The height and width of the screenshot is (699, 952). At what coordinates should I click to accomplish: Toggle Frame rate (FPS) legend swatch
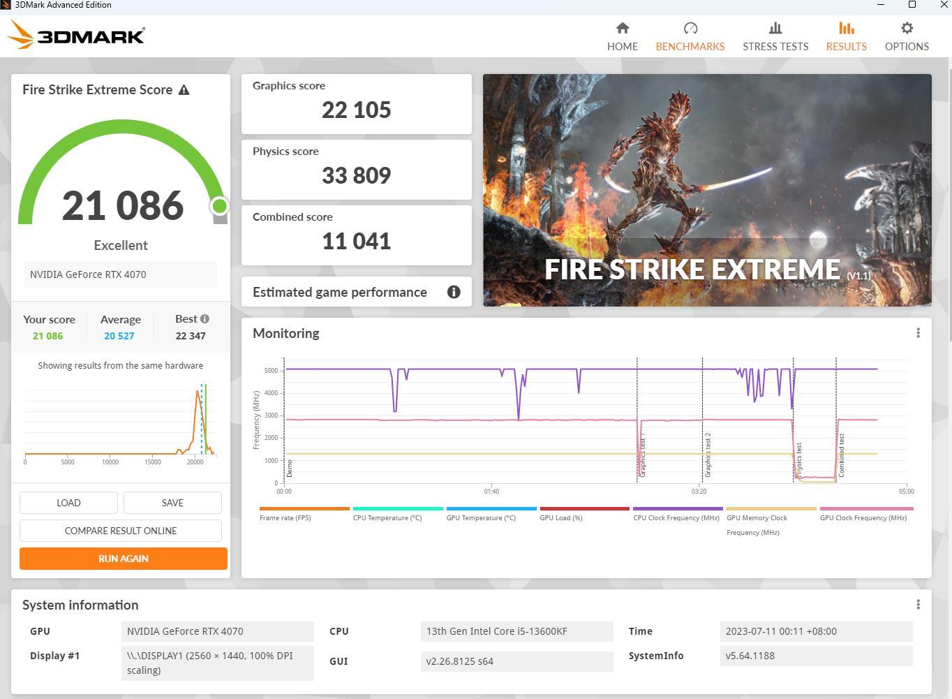(304, 508)
